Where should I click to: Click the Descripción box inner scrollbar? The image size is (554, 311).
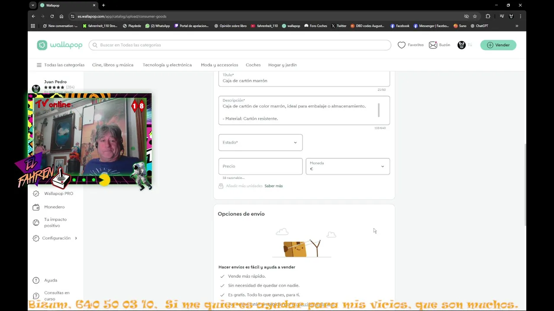coord(379,110)
